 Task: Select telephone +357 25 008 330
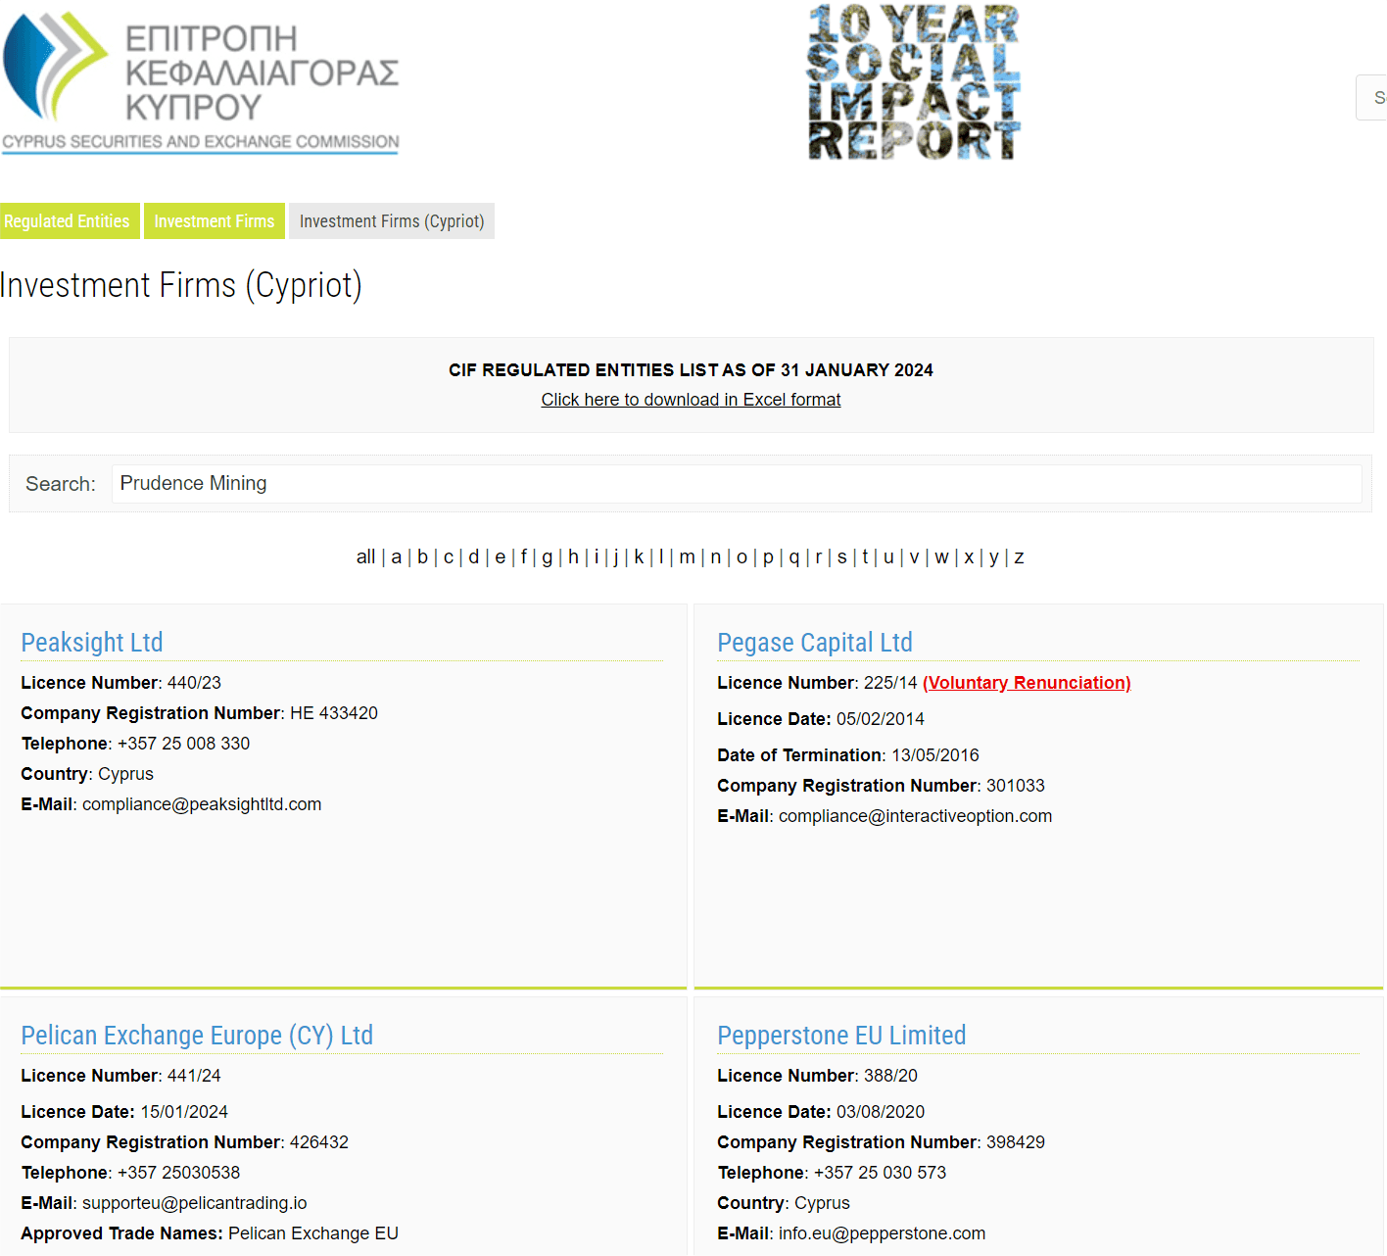(183, 744)
